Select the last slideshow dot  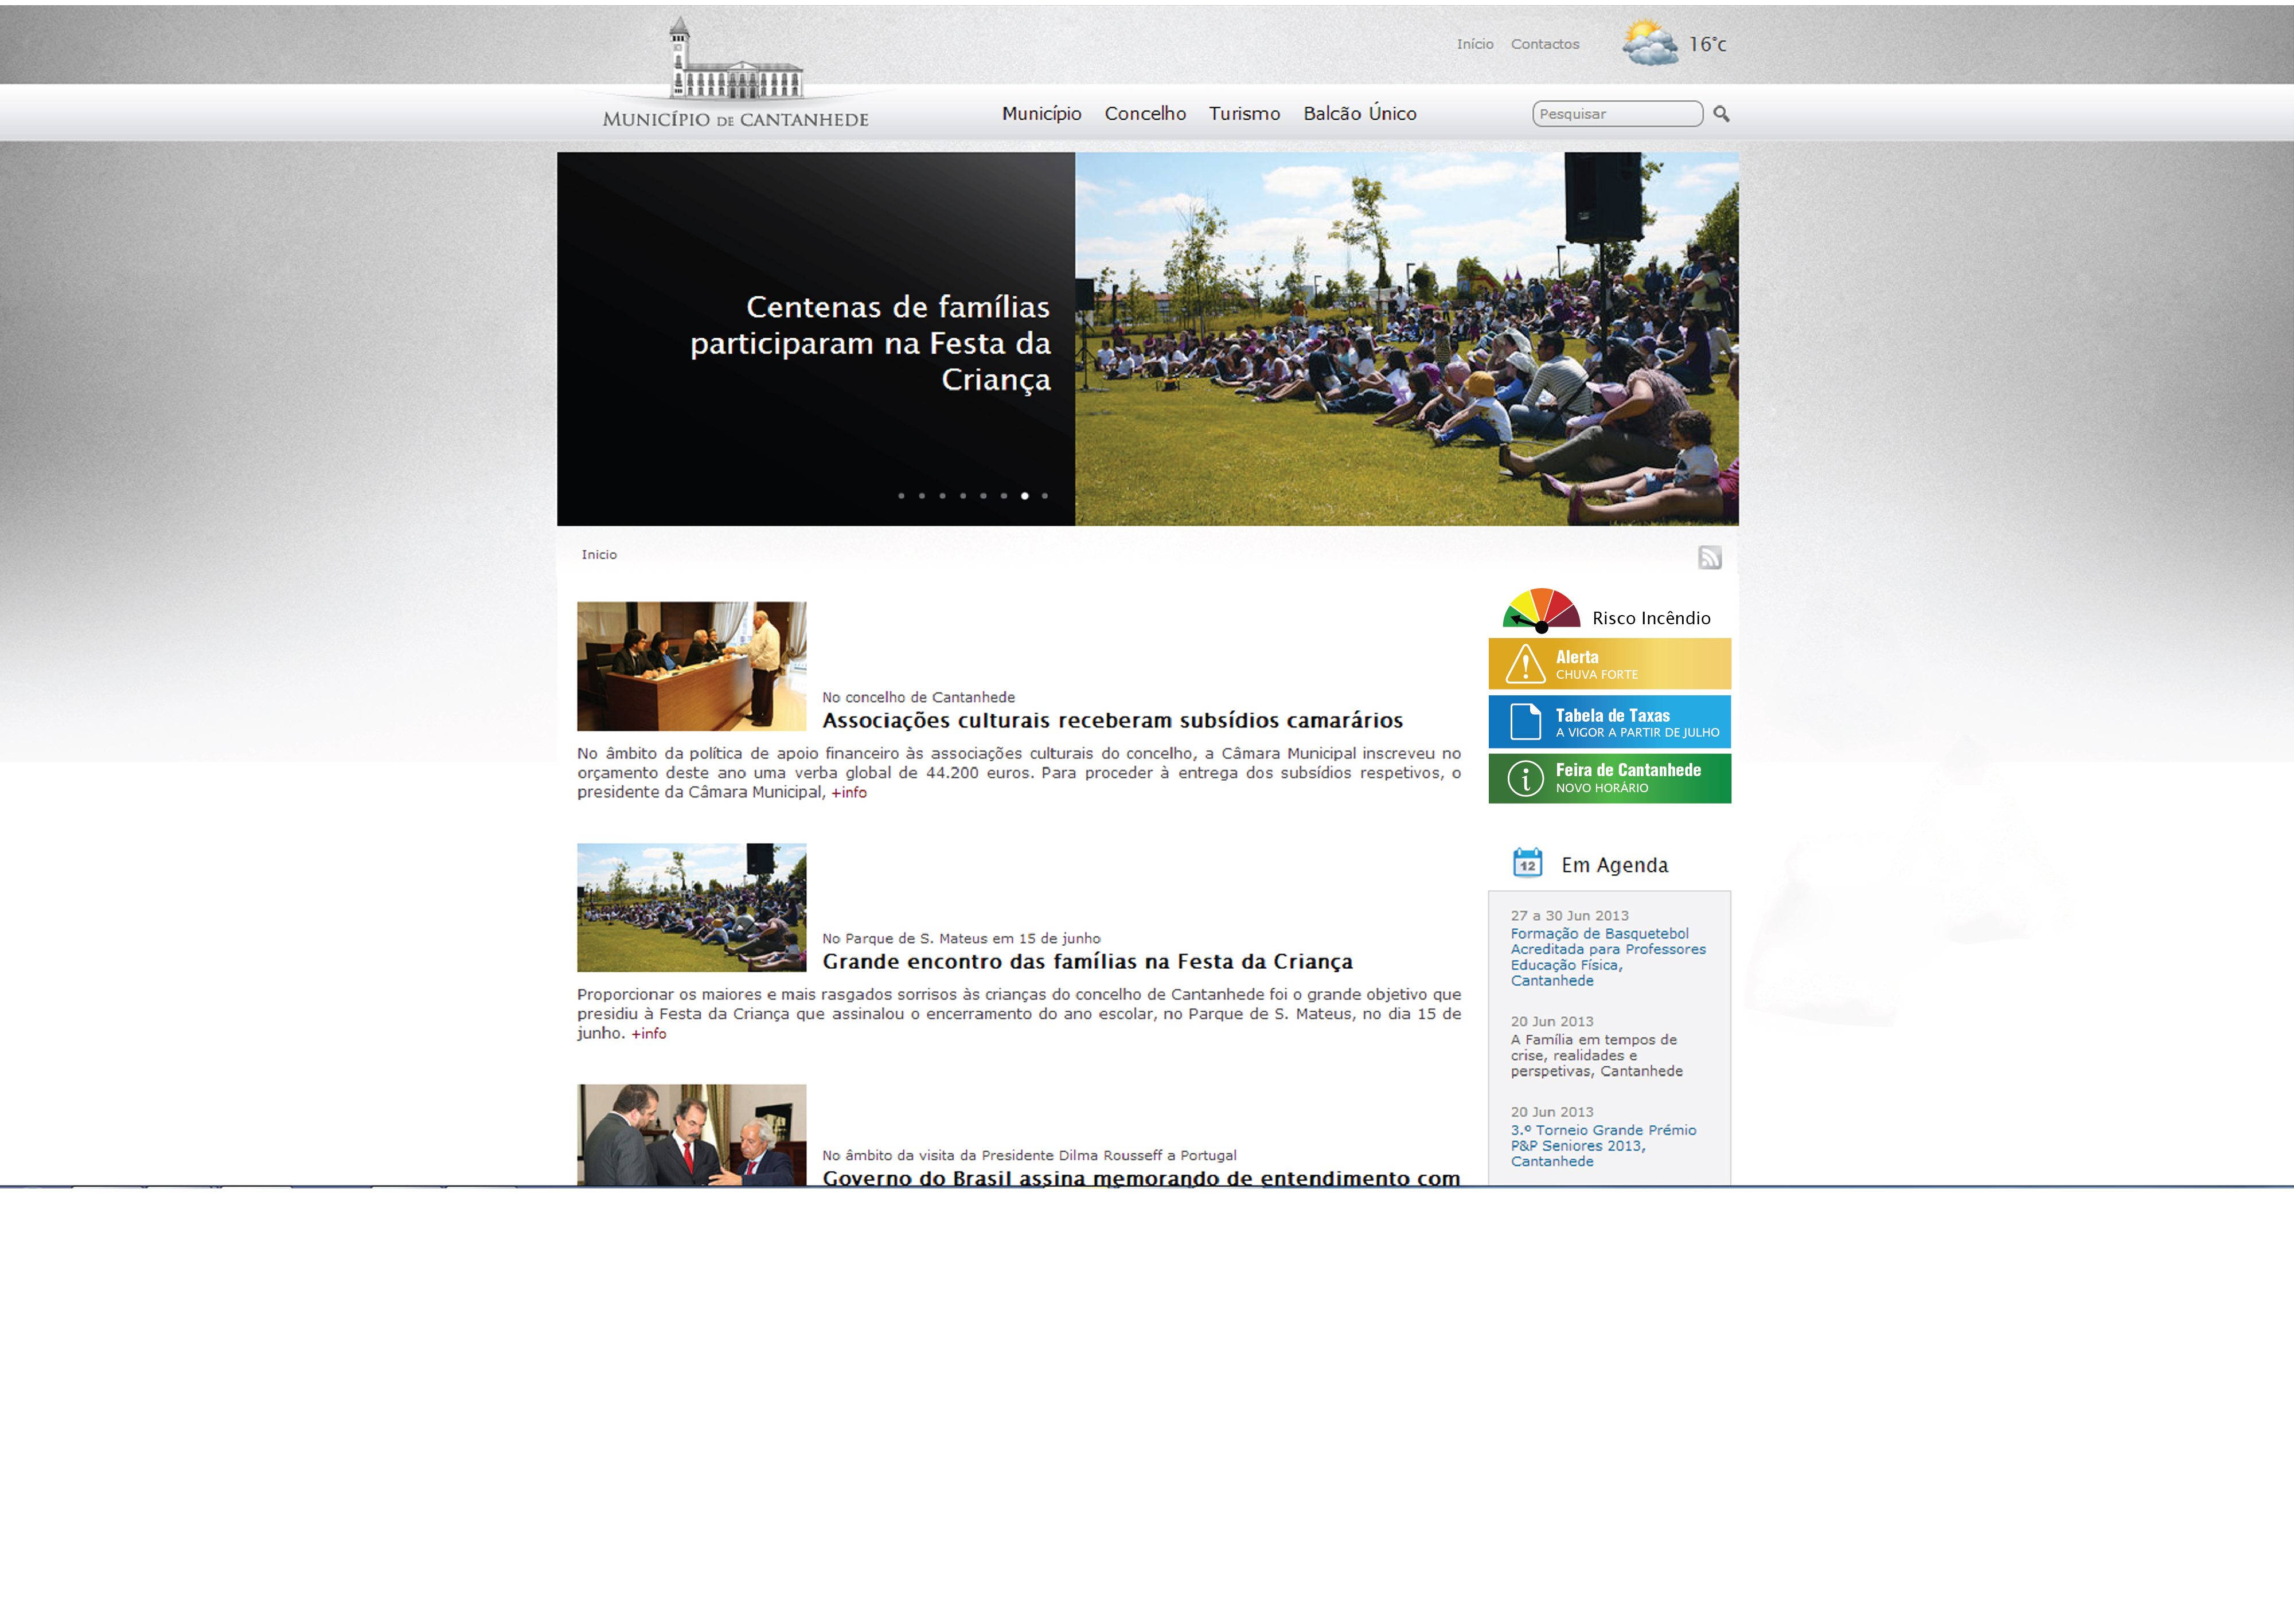point(1044,496)
